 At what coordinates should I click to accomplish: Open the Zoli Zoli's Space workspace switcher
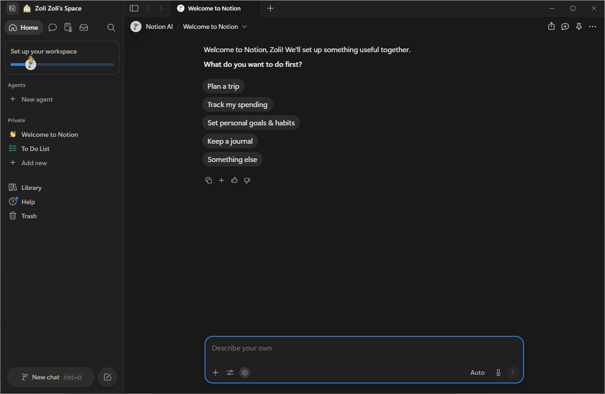(53, 8)
